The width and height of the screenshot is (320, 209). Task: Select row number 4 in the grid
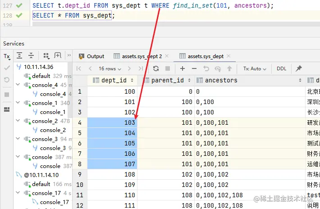coord(80,123)
